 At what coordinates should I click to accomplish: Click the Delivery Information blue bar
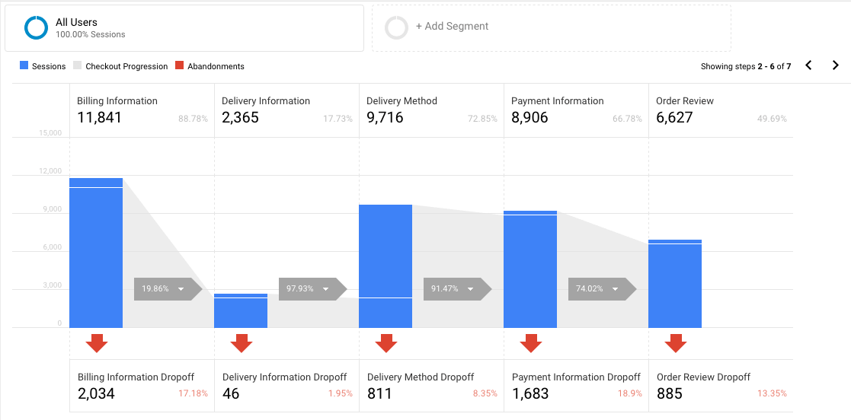coord(241,311)
